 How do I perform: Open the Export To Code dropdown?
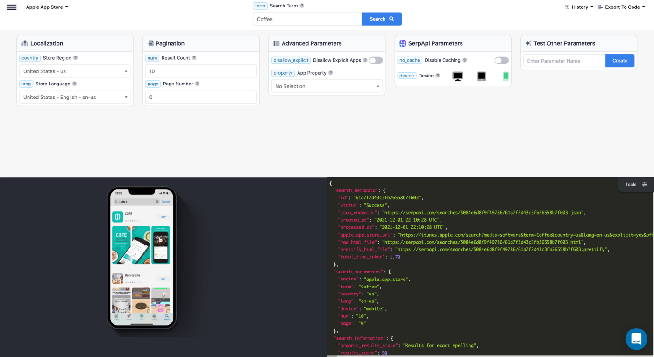pos(622,7)
